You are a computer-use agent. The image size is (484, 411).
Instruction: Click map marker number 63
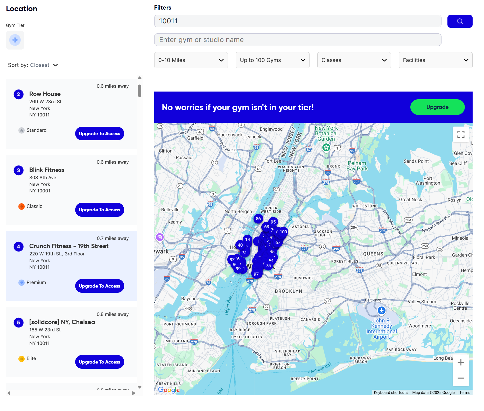pos(266,227)
